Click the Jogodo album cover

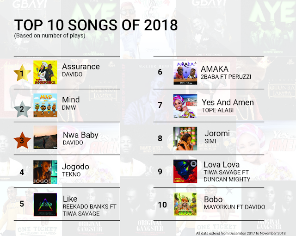45,172
